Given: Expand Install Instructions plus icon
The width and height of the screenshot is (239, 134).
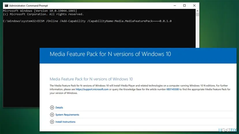Looking at the screenshot, I should coord(52,122).
